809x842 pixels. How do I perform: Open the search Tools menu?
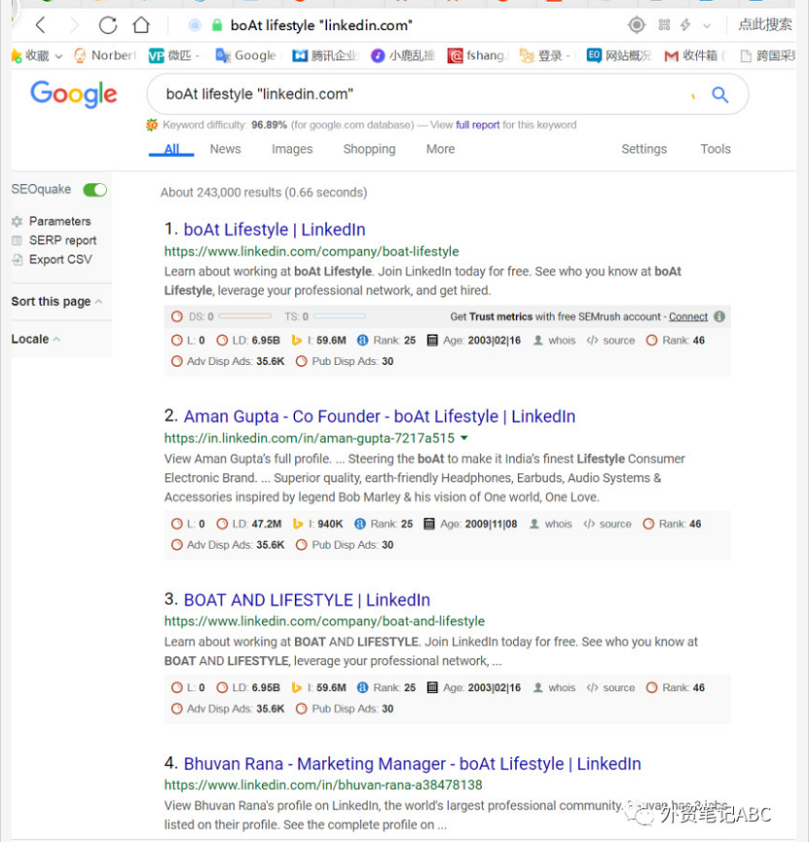(716, 149)
